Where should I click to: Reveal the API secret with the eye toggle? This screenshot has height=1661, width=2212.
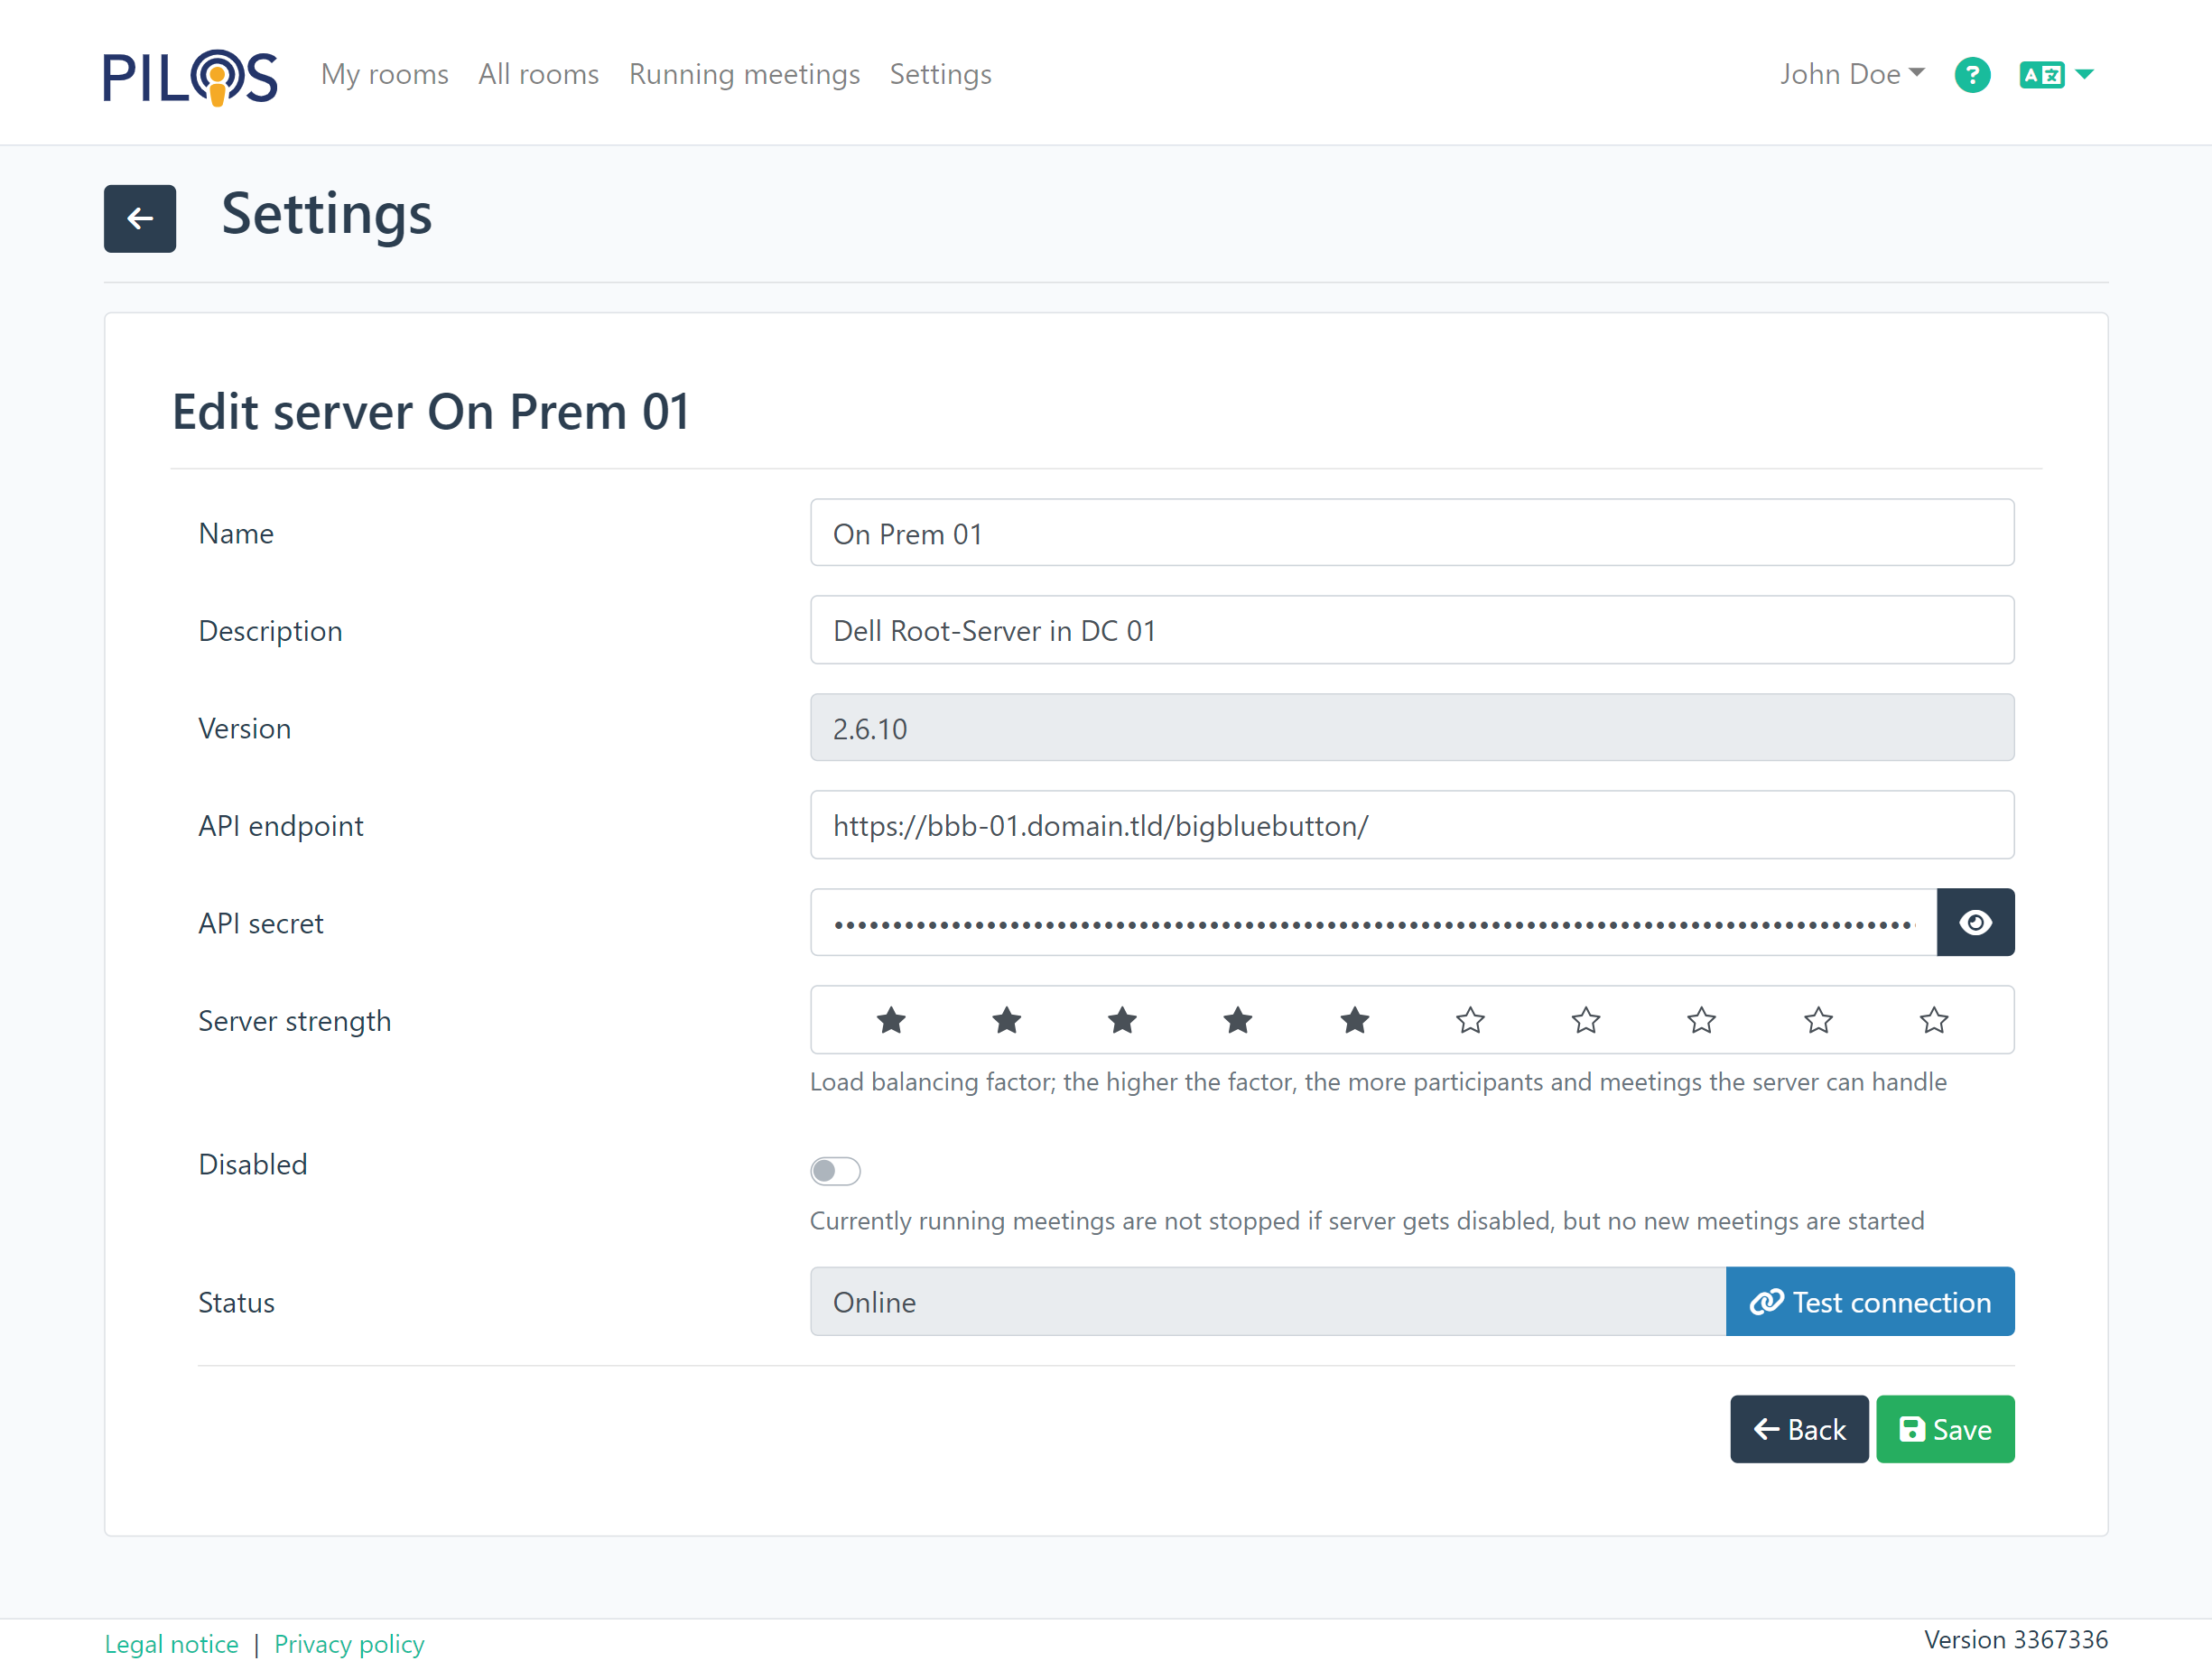pos(1975,922)
